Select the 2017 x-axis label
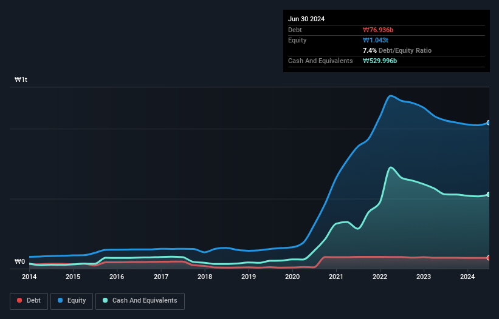 pos(161,277)
